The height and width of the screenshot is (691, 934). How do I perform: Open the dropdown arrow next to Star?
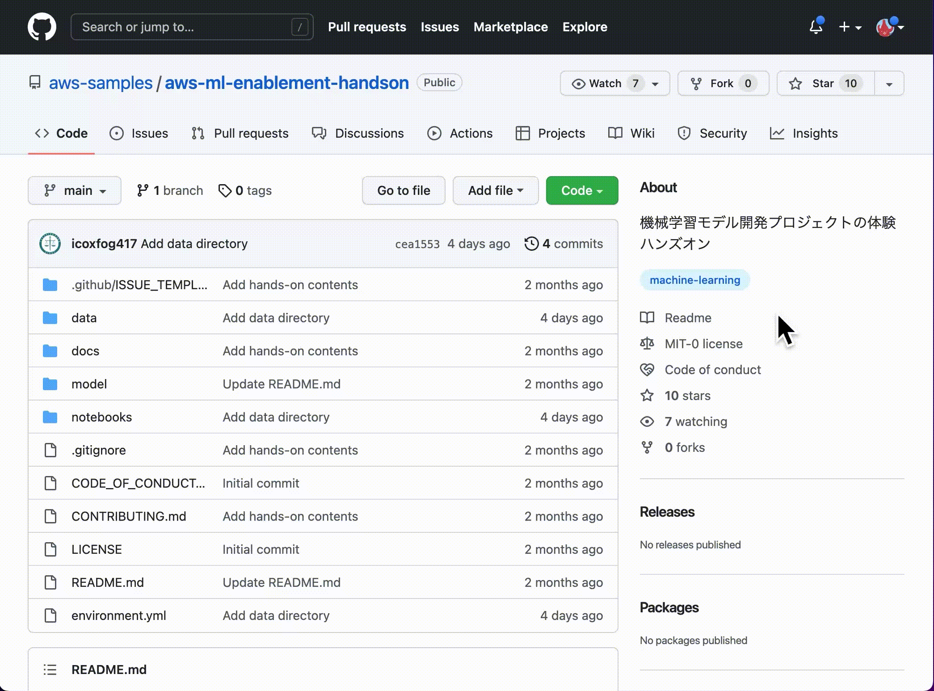coord(889,84)
